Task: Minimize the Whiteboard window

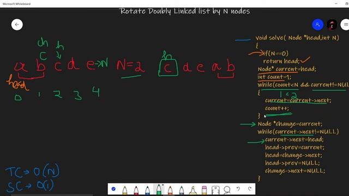Action: pos(336,4)
